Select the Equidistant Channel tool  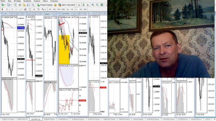[x=25, y=9]
